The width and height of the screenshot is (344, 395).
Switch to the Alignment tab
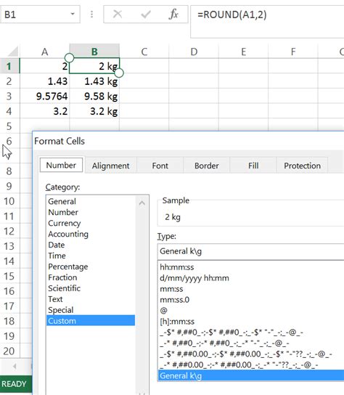(x=110, y=166)
